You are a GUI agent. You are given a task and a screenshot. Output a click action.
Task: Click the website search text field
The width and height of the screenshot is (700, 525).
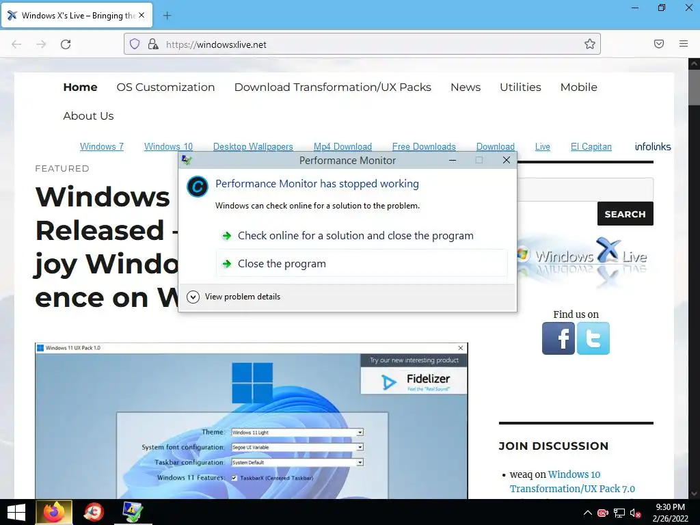585,189
